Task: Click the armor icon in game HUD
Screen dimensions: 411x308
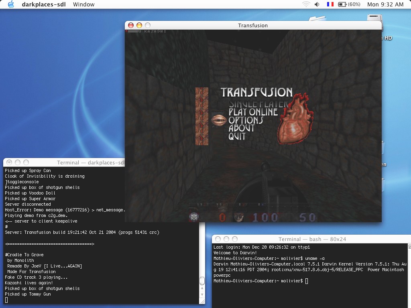Action: pos(194,217)
